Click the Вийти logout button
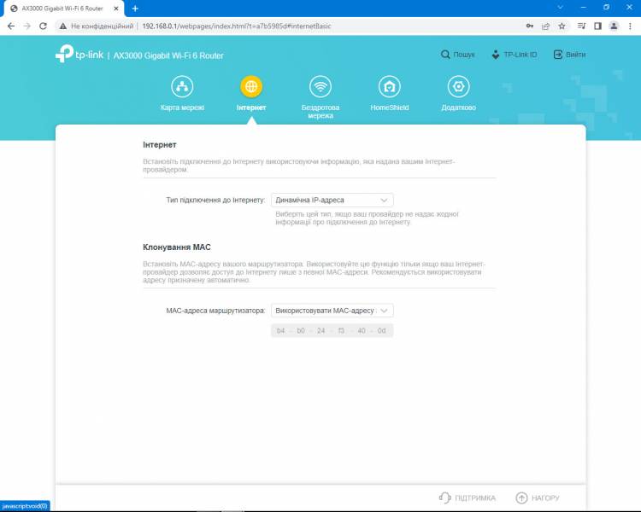Viewport: 641px width, 512px height. click(x=569, y=55)
